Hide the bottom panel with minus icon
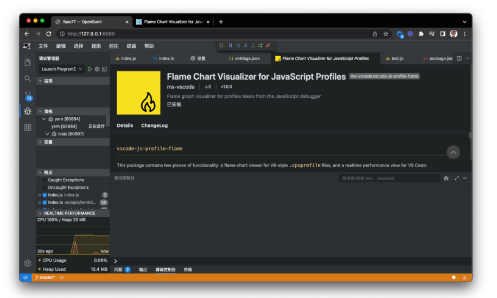This screenshot has width=497, height=298. click(x=465, y=178)
